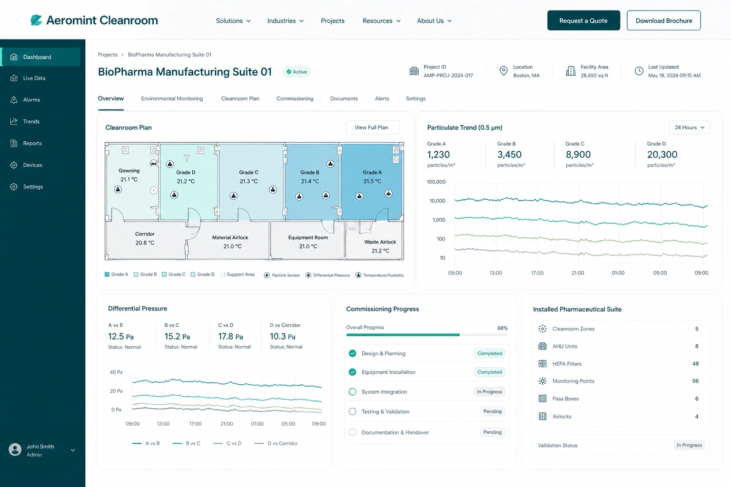Click the Last Updated clock icon

tap(639, 71)
